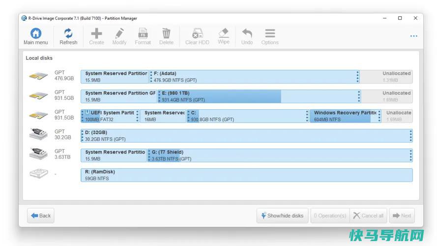Click the GPT 30.2GB disk label
437x246 pixels.
pos(63,134)
